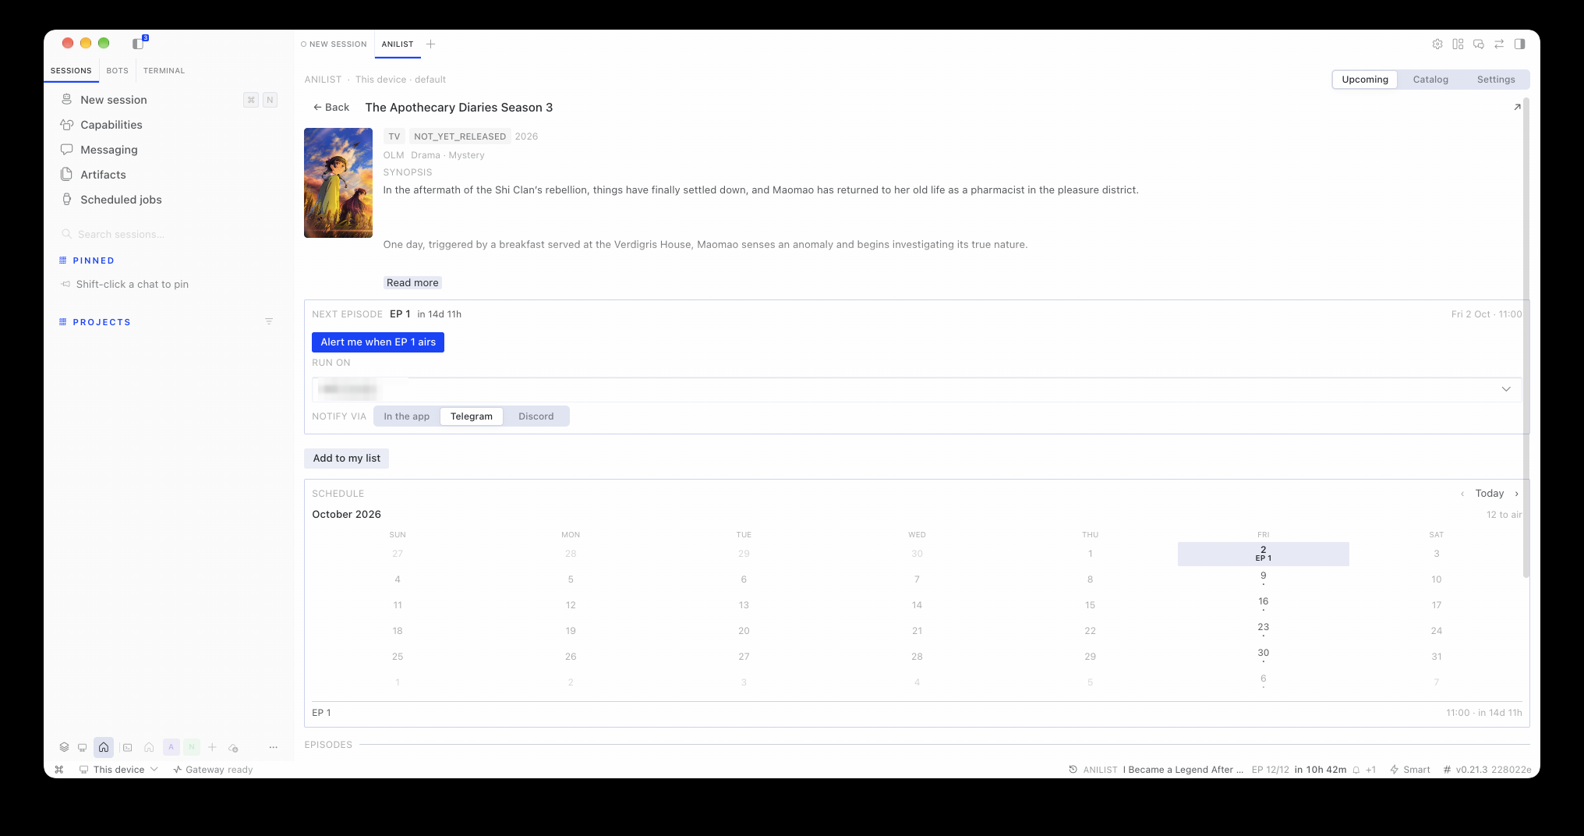Open Capabilities in sidebar
1584x836 pixels.
click(169, 125)
